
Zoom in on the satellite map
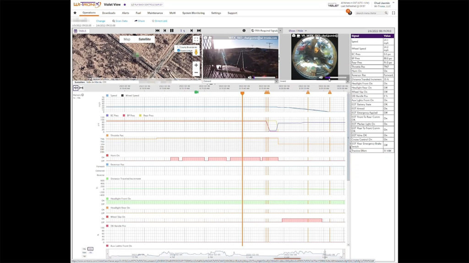click(196, 65)
